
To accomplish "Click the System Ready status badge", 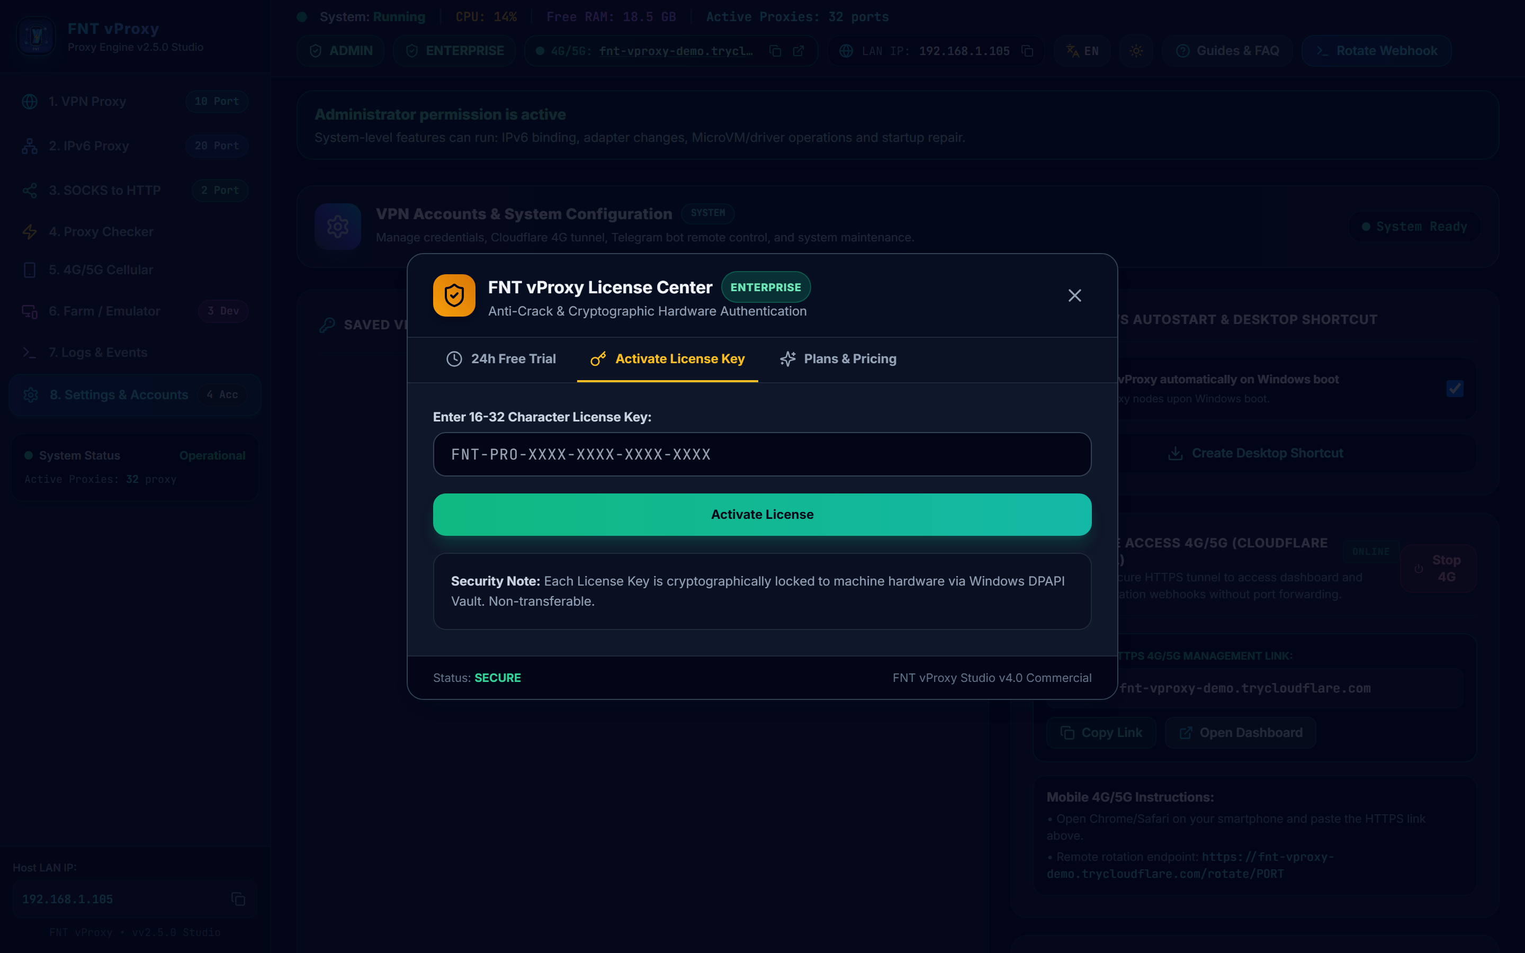I will (x=1415, y=227).
